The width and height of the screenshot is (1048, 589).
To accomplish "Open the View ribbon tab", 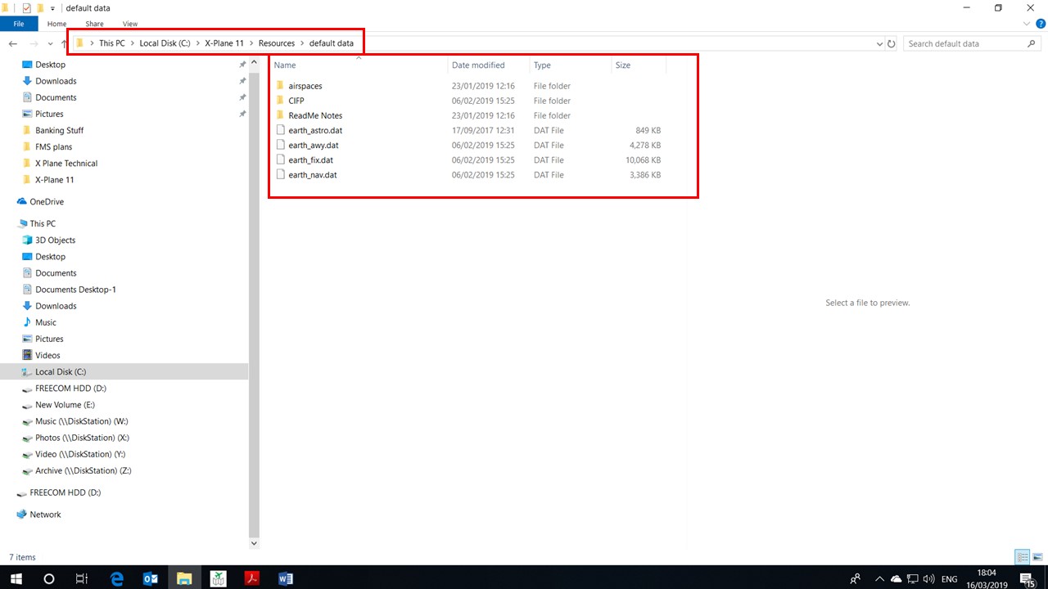I will pos(129,25).
